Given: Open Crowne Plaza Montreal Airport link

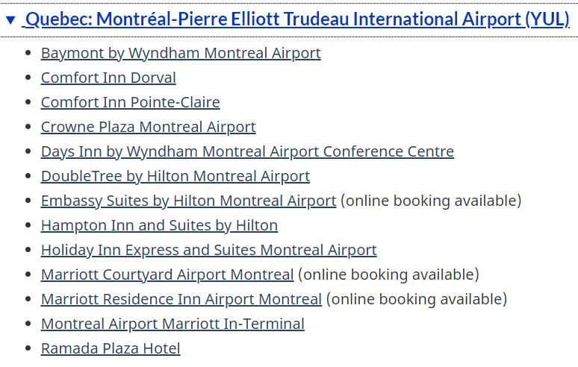Looking at the screenshot, I should [148, 127].
